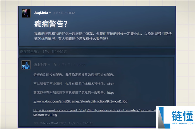Open the xbox.com split-fiction store link
This screenshot has width=195, height=129.
(80, 101)
